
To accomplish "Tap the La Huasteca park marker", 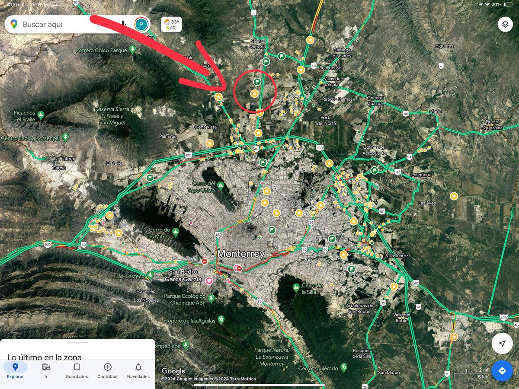I will tap(150, 275).
